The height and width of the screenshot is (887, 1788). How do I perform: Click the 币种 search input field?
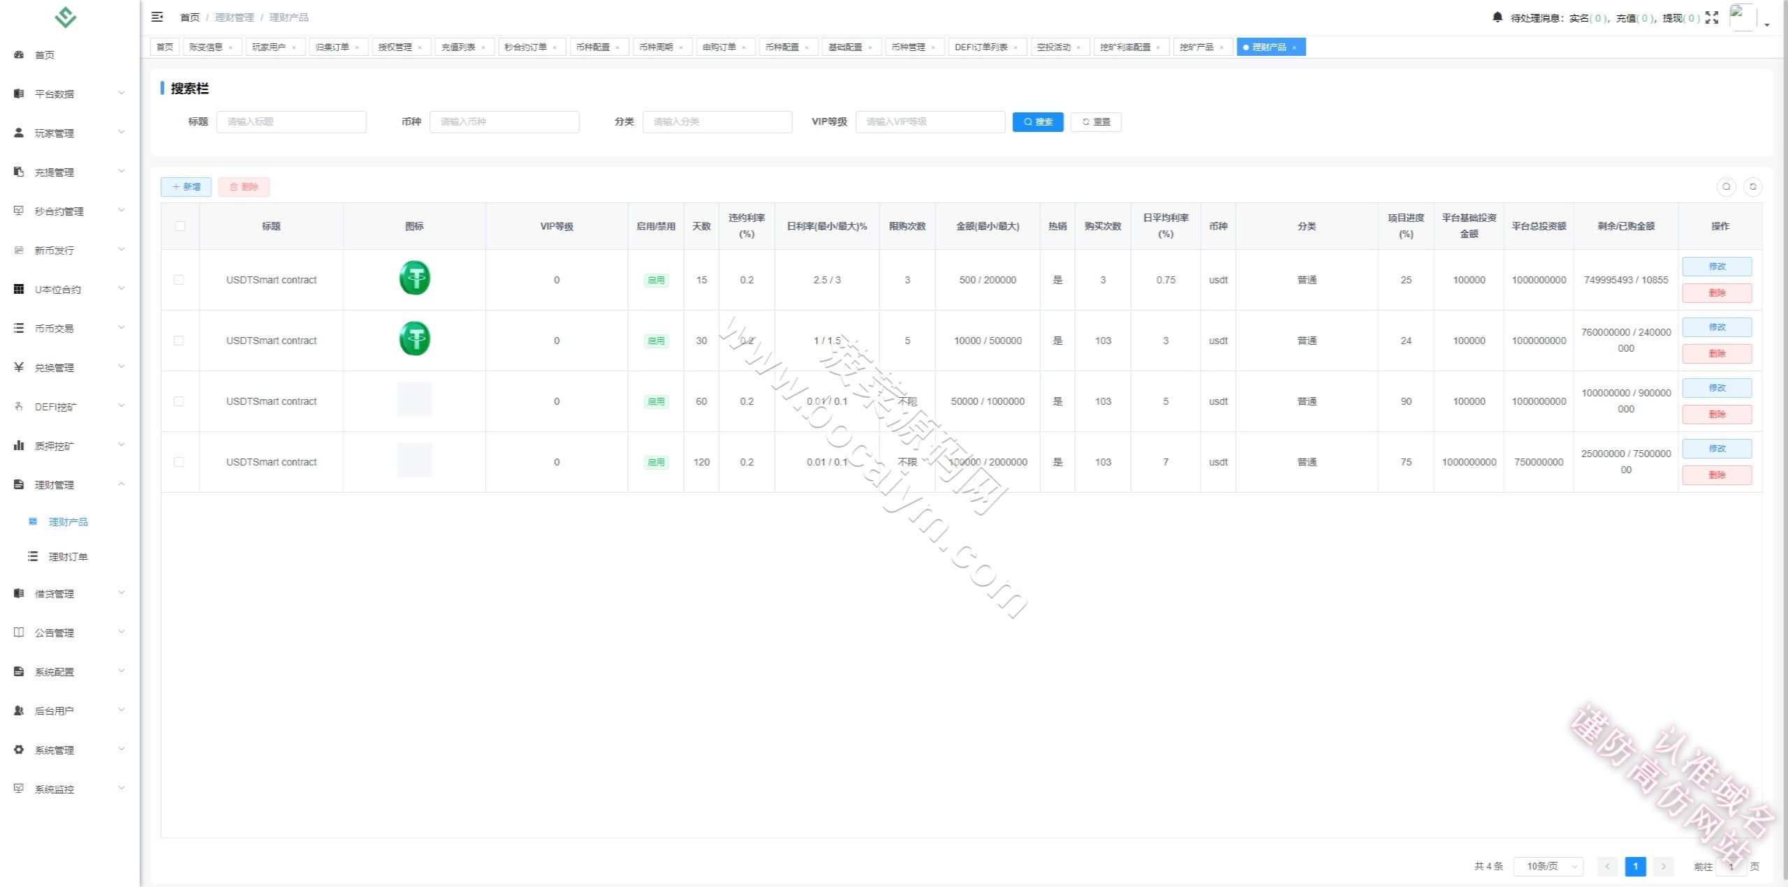(504, 122)
